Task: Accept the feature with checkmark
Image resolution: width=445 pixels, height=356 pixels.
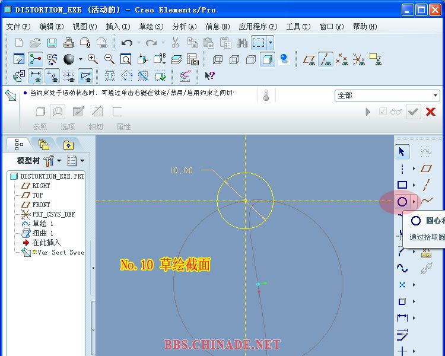Action: click(413, 112)
